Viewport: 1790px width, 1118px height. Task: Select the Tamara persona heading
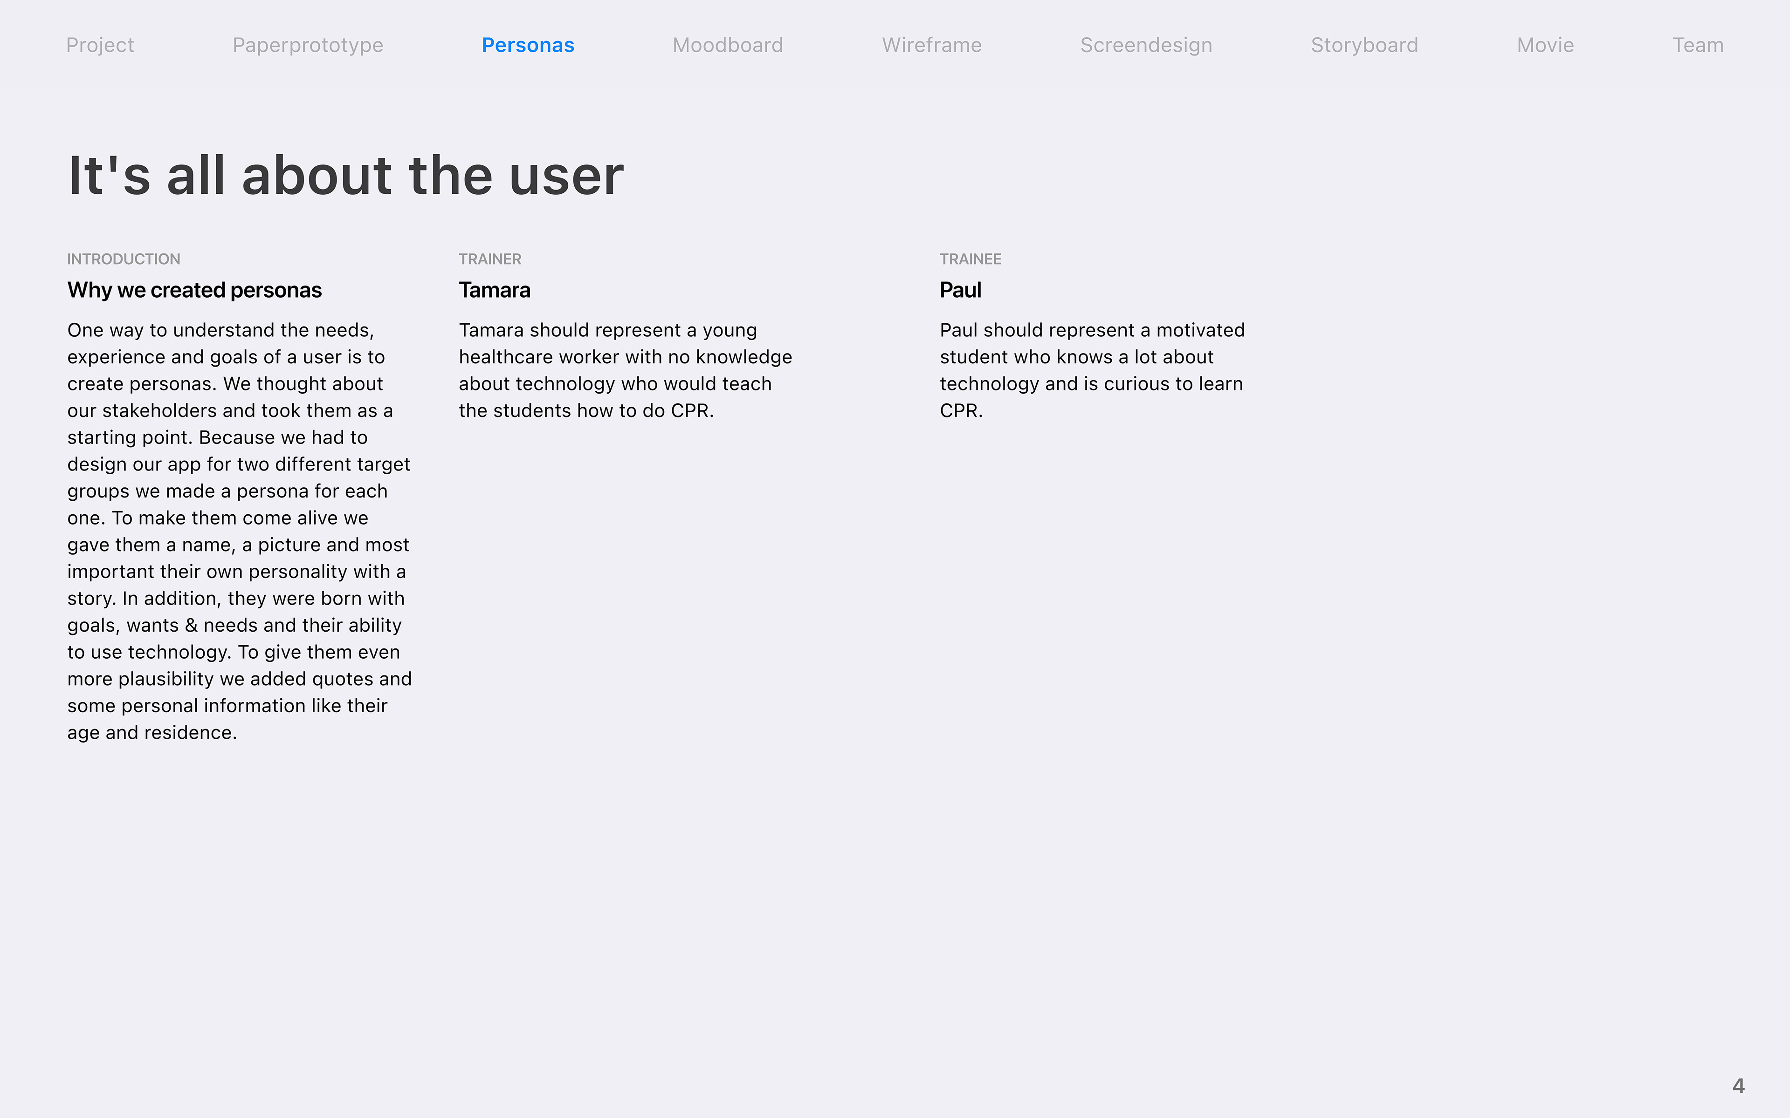click(494, 290)
